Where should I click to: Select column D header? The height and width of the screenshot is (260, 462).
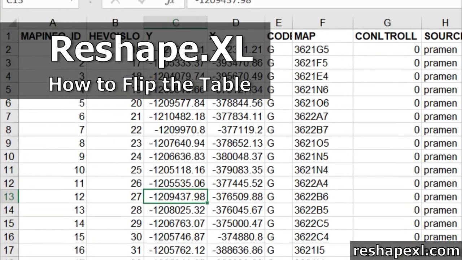(x=236, y=23)
